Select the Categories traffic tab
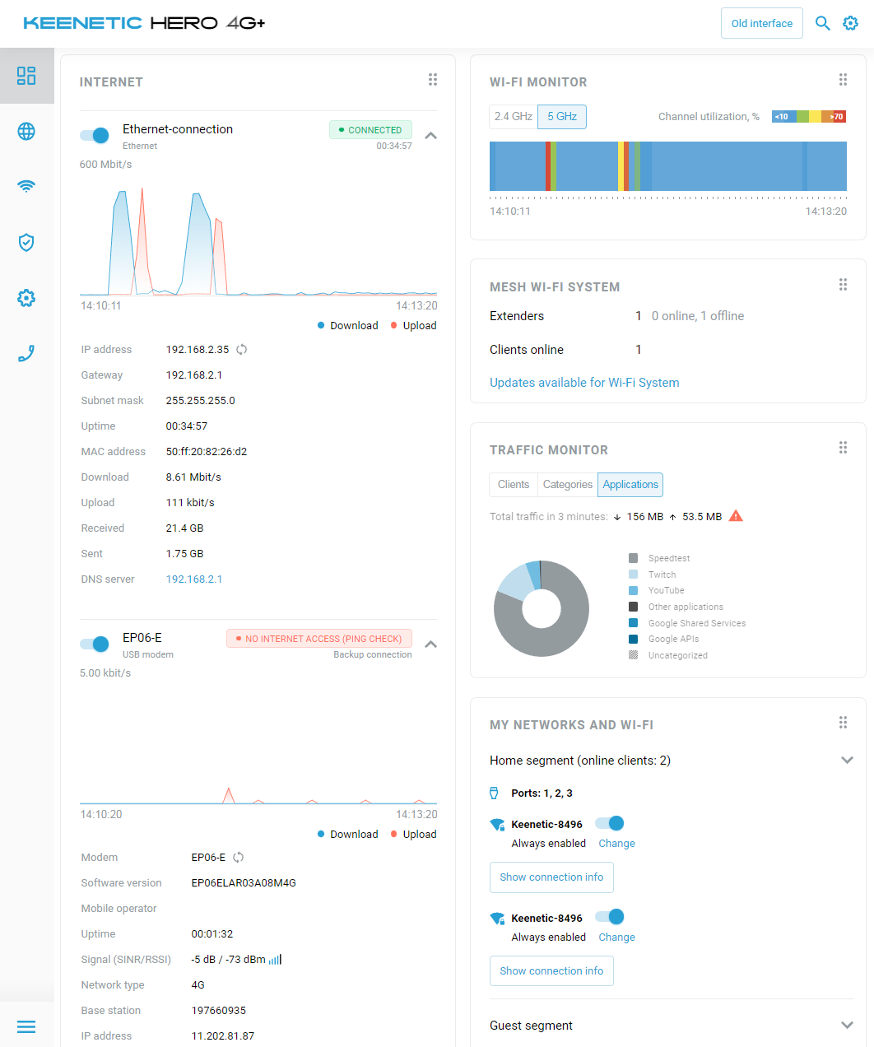Viewport: 874px width, 1047px height. 567,485
